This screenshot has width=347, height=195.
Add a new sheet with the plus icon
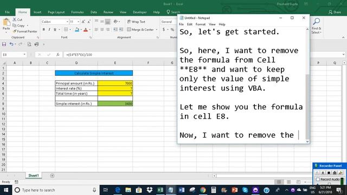coord(52,175)
